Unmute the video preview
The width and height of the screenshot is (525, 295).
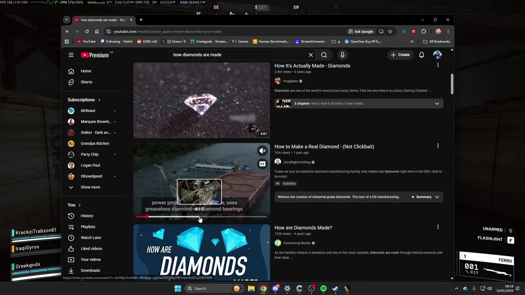[x=262, y=151]
